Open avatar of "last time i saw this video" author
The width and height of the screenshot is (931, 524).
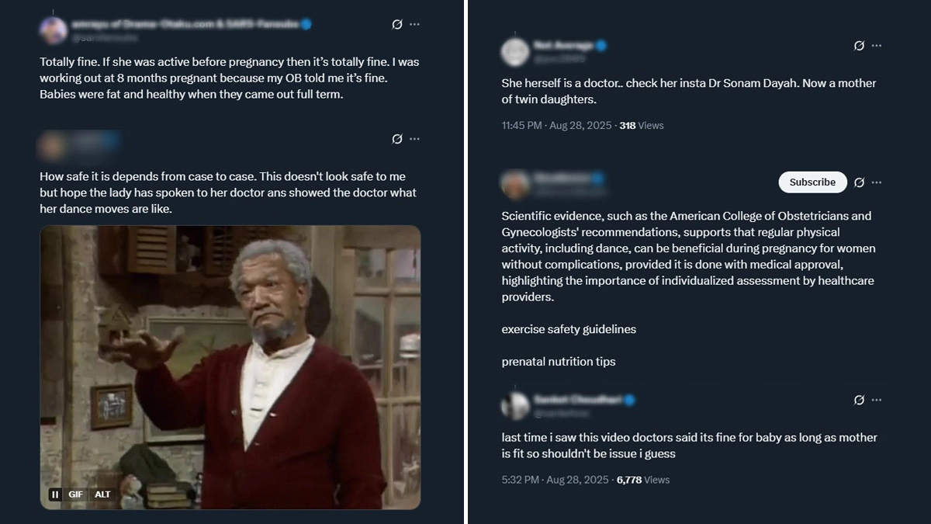coord(515,405)
